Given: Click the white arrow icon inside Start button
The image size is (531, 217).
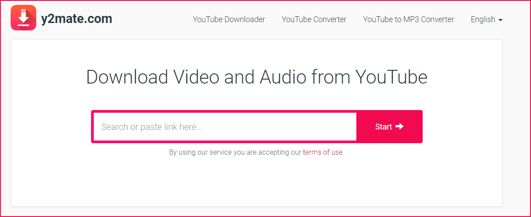Looking at the screenshot, I should (x=399, y=126).
